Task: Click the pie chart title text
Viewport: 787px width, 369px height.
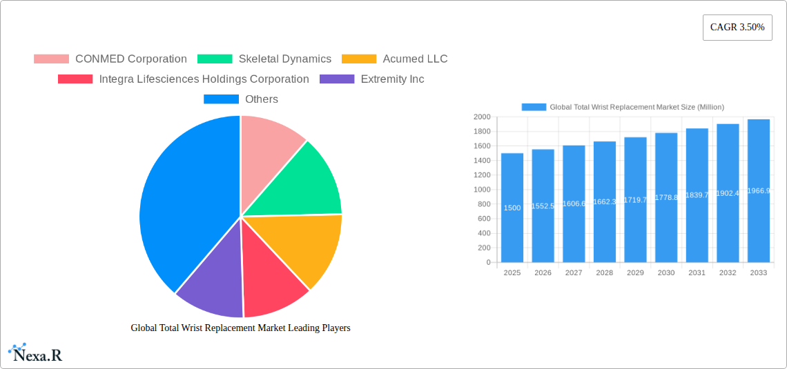Action: (x=240, y=328)
